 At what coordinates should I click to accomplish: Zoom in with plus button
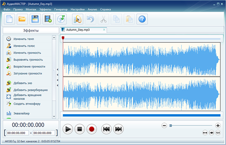click(218, 125)
